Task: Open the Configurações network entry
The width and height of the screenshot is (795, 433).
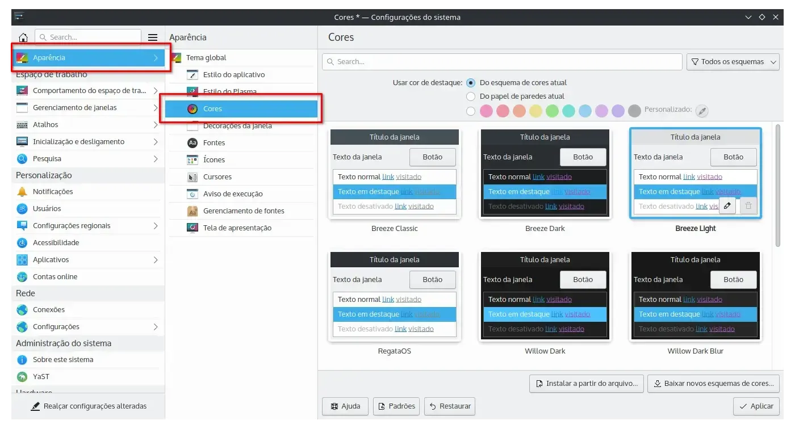Action: [88, 327]
